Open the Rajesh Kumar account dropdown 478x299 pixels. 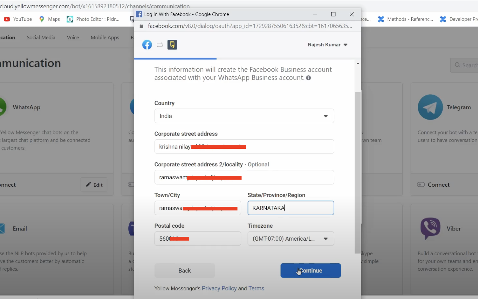327,45
